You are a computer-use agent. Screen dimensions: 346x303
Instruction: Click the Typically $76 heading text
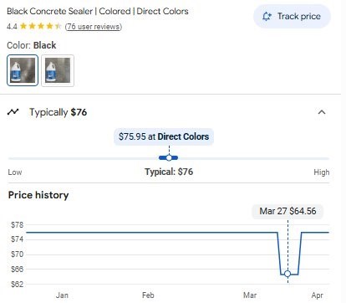click(x=59, y=112)
